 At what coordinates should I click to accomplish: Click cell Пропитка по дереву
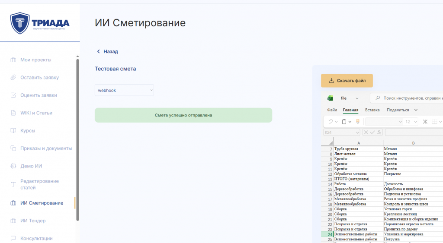point(413,229)
